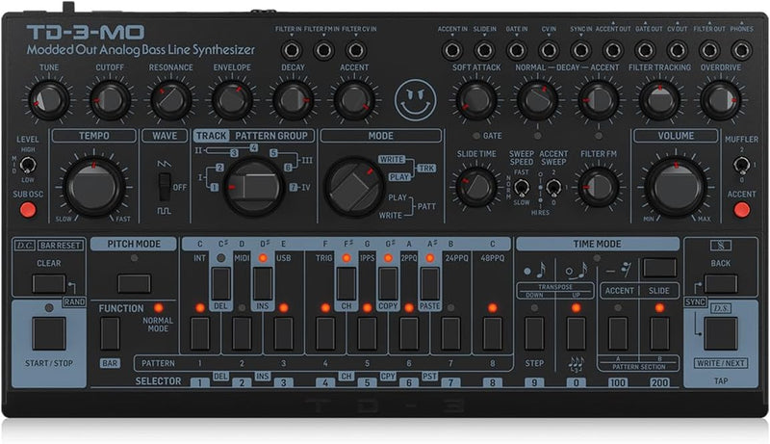770x444 pixels.
Task: Click the CV Out jack
Action: [678, 50]
